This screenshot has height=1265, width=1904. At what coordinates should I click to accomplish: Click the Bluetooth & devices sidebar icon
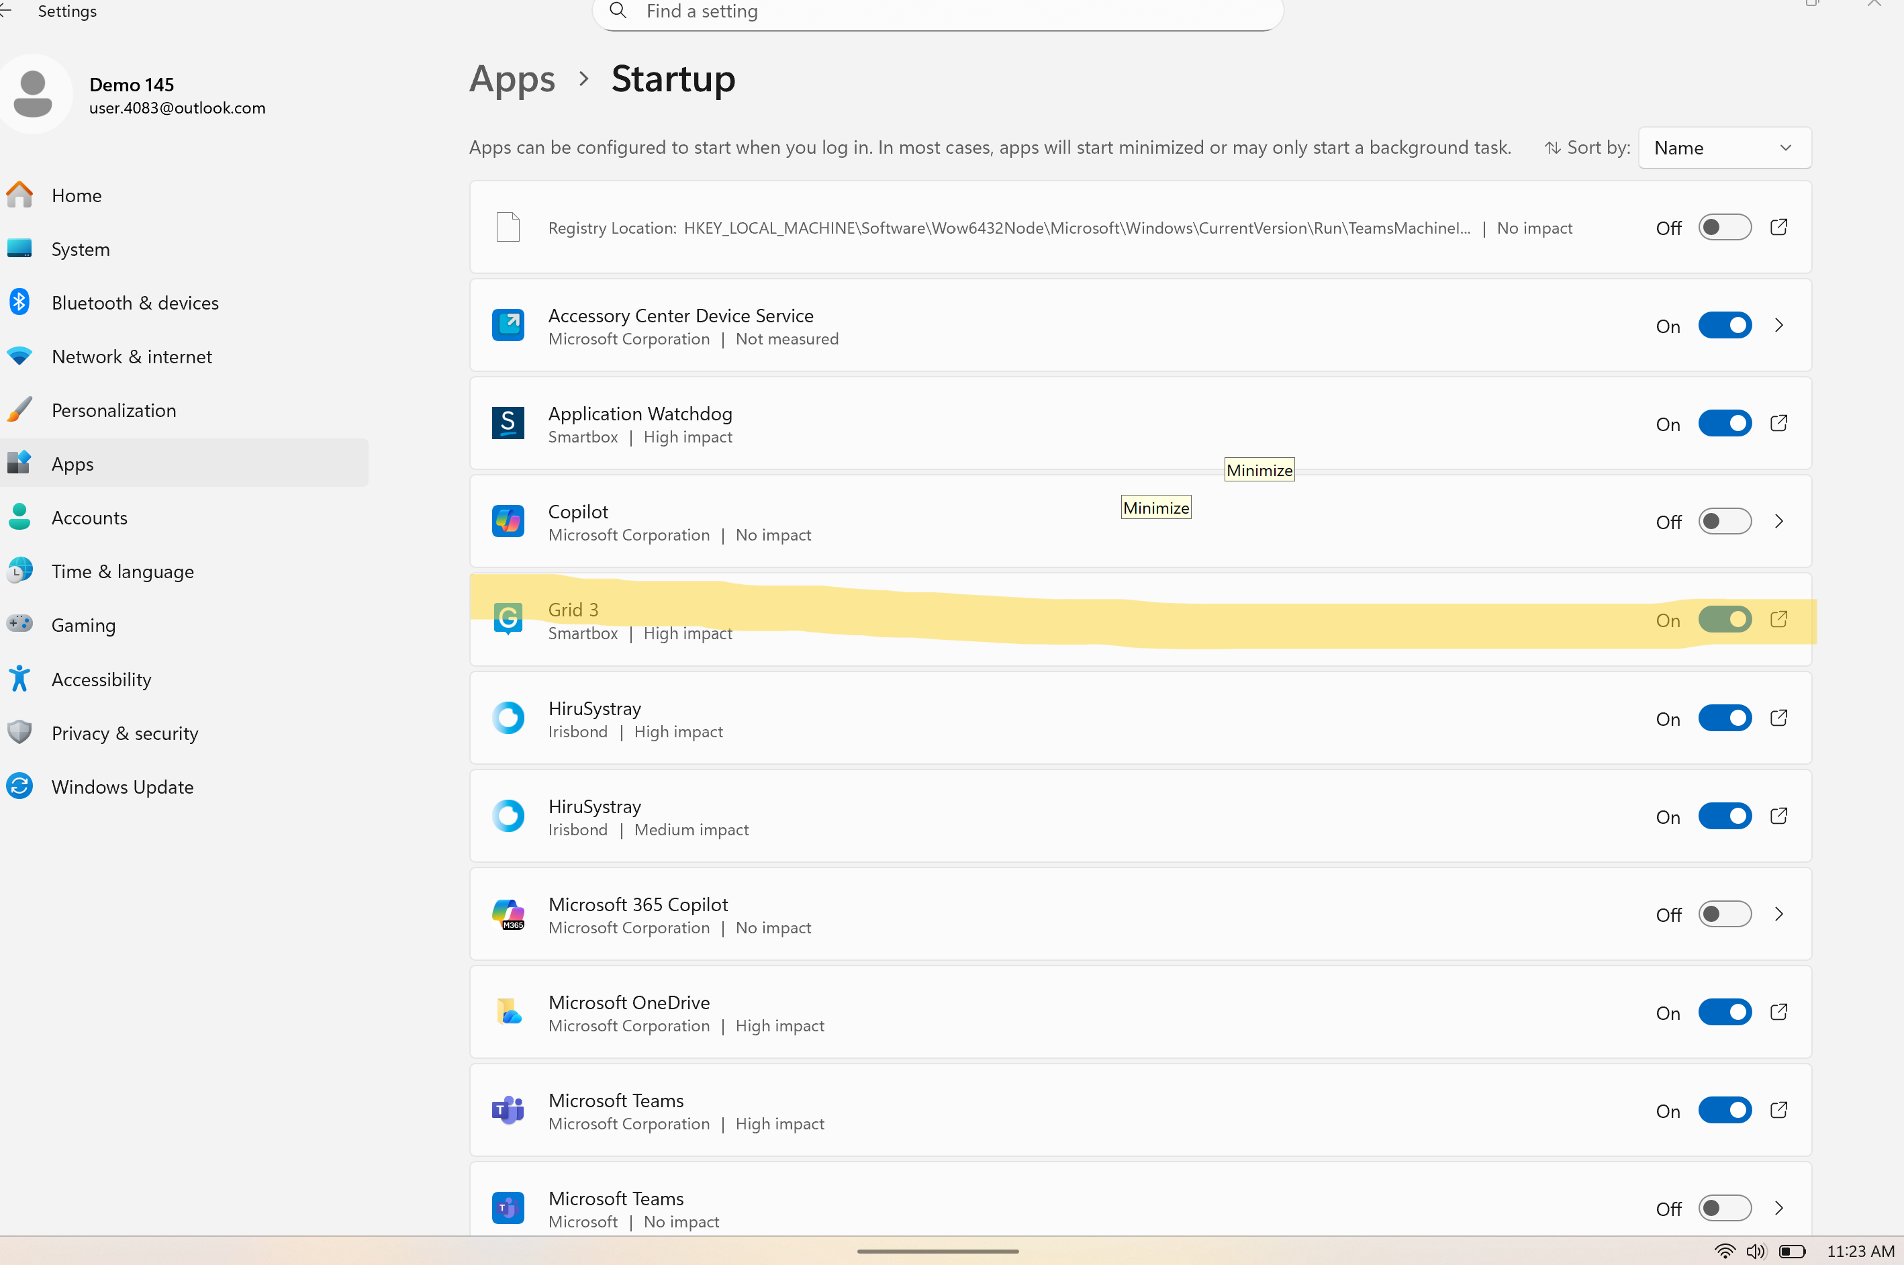[19, 303]
